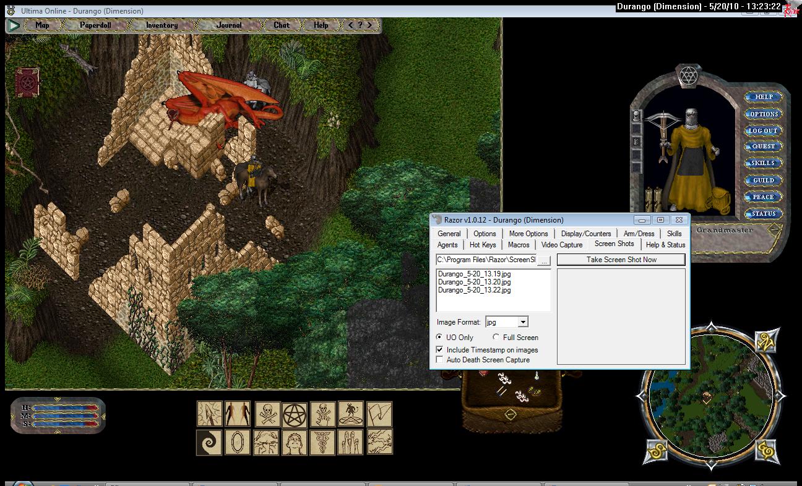
Task: Click Take Screen Shot Now button
Action: click(x=621, y=260)
